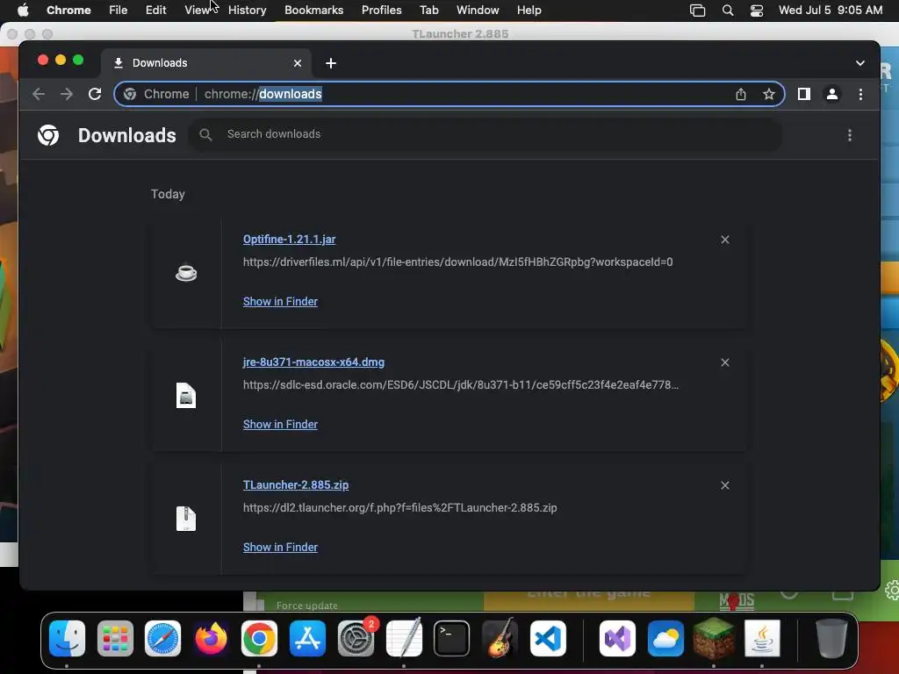Open the Trash in the Dock
Viewport: 899px width, 674px height.
tap(831, 638)
